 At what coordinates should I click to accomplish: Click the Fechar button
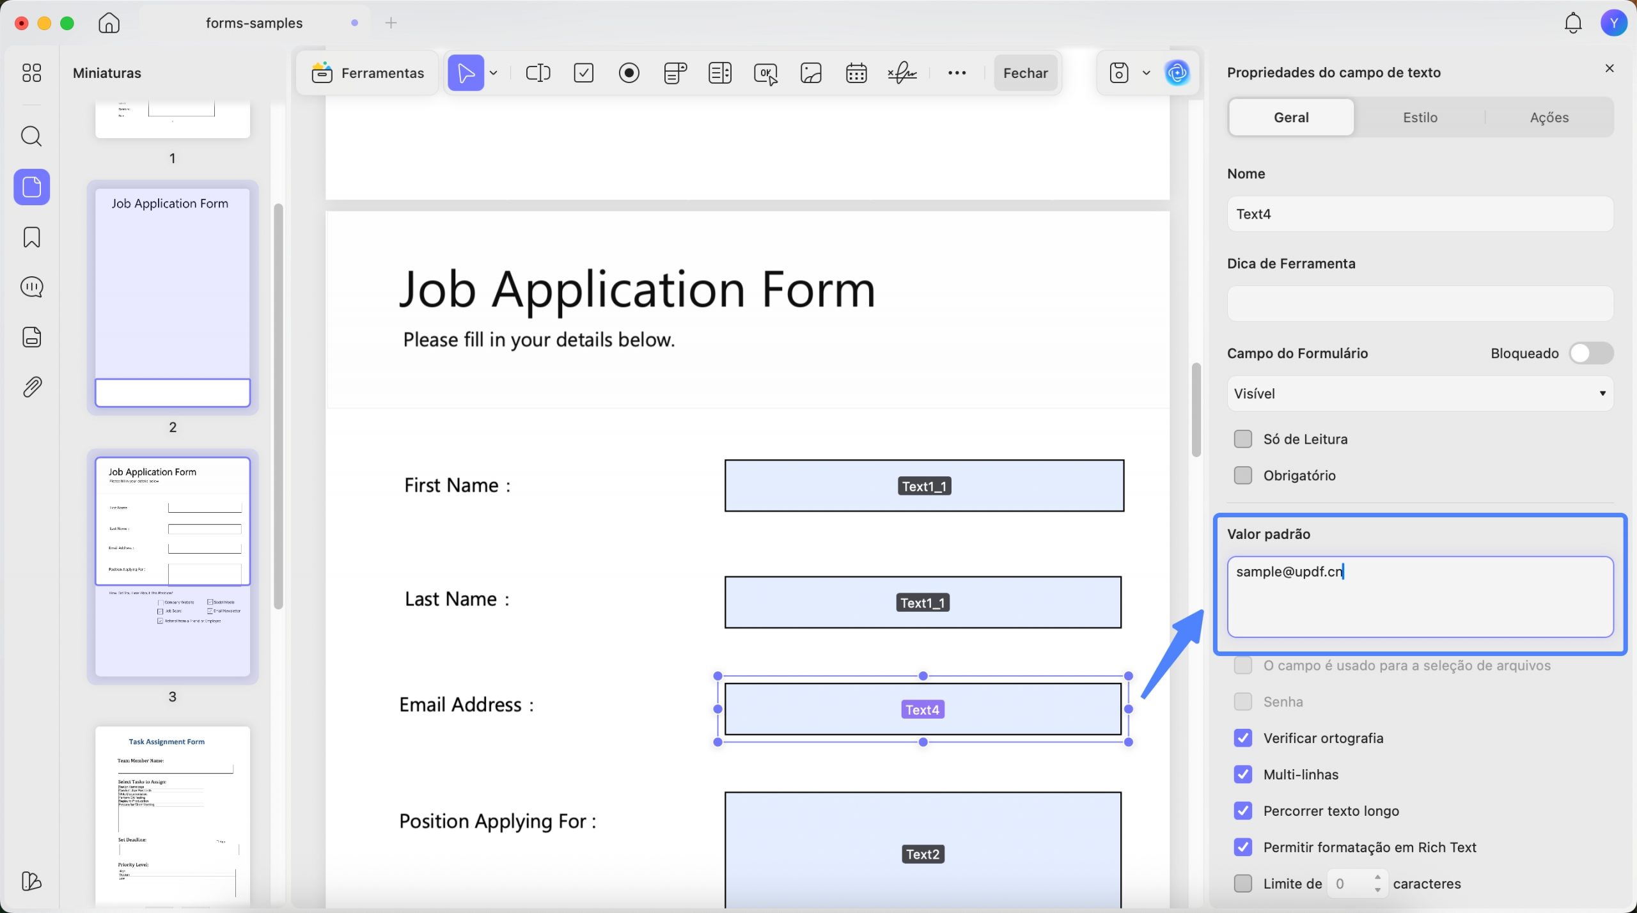[1025, 73]
